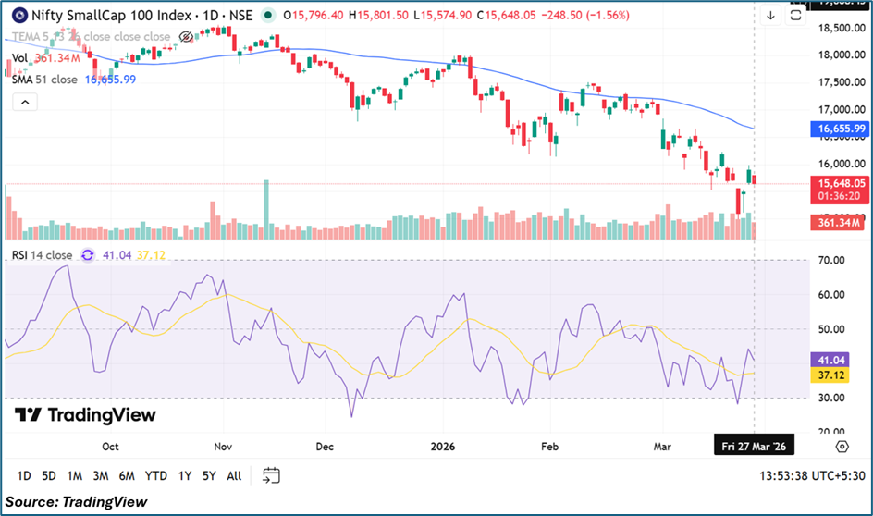This screenshot has width=873, height=516.
Task: Click the RSI refresh circle icon
Action: click(88, 255)
